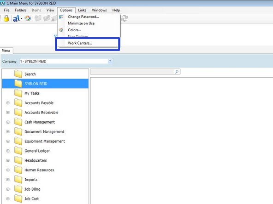Screen dimensions: 273x204
Task: Open the Help menu
Action: click(116, 10)
